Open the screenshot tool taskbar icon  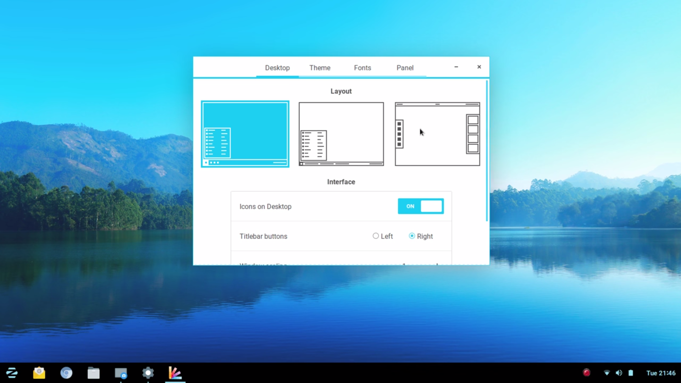tap(121, 373)
